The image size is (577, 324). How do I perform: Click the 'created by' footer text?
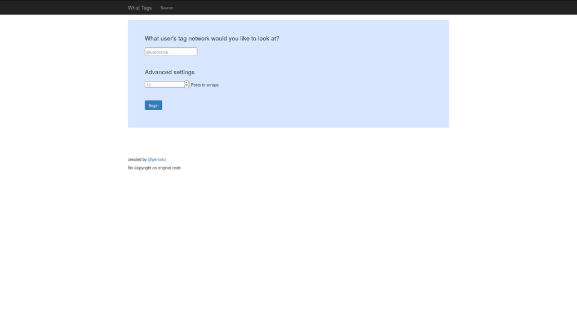(137, 159)
